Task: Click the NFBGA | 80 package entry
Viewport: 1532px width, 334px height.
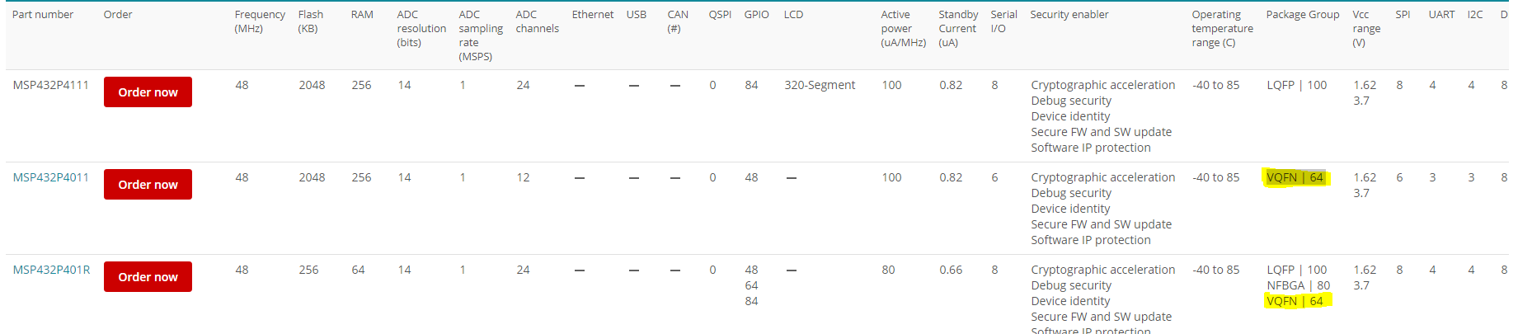Action: tap(1298, 285)
